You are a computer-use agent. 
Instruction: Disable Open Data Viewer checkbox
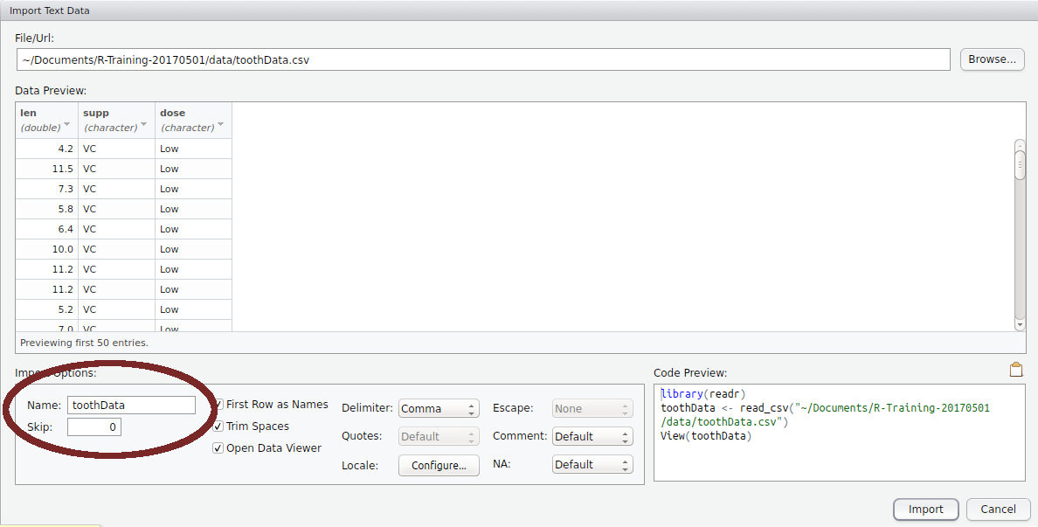pyautogui.click(x=218, y=448)
